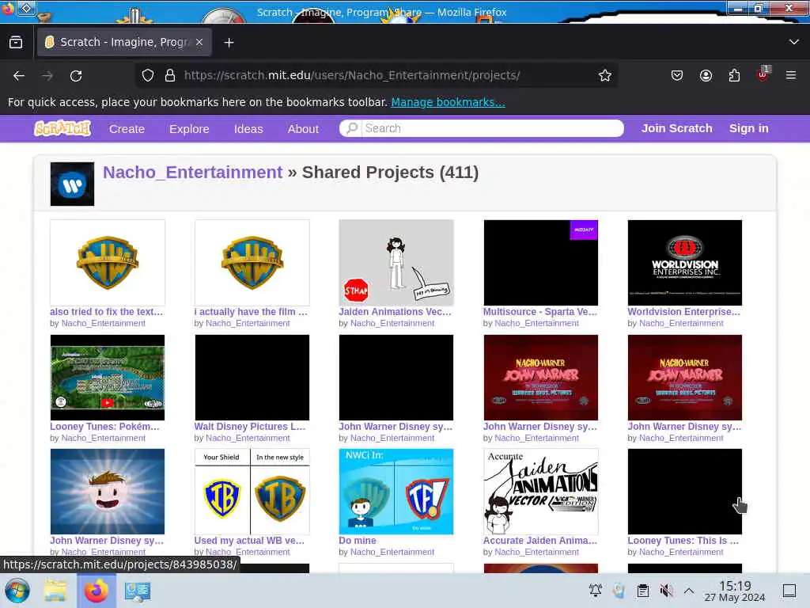Click Firefox icon in the taskbar

[x=96, y=591]
